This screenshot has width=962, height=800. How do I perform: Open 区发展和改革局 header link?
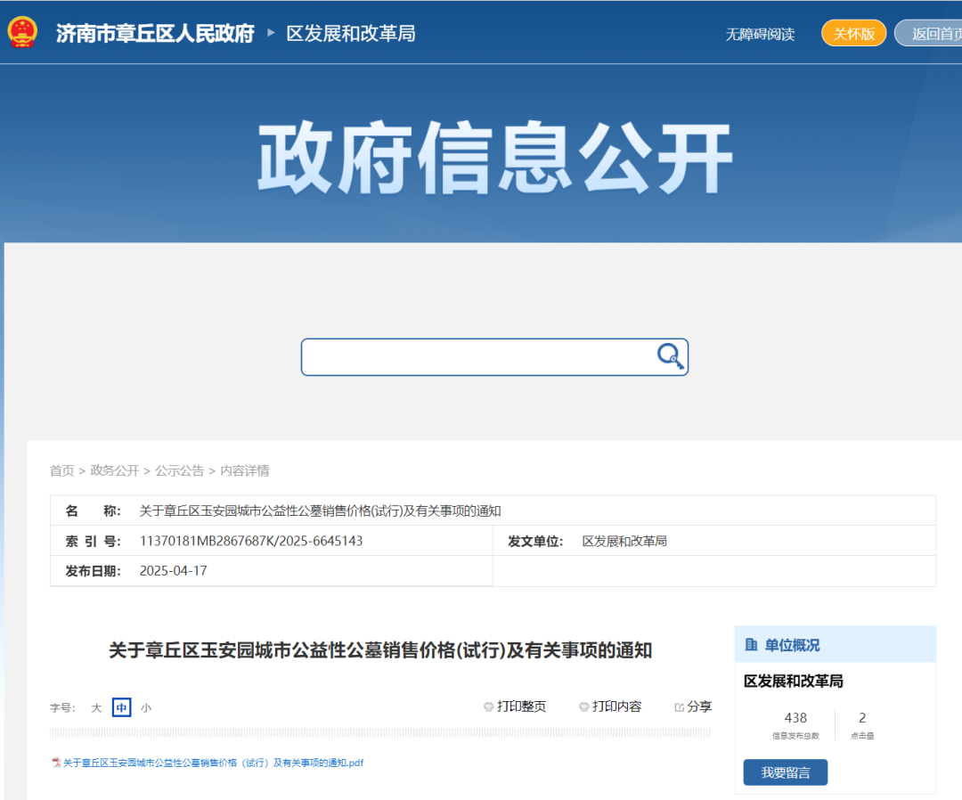pyautogui.click(x=351, y=33)
